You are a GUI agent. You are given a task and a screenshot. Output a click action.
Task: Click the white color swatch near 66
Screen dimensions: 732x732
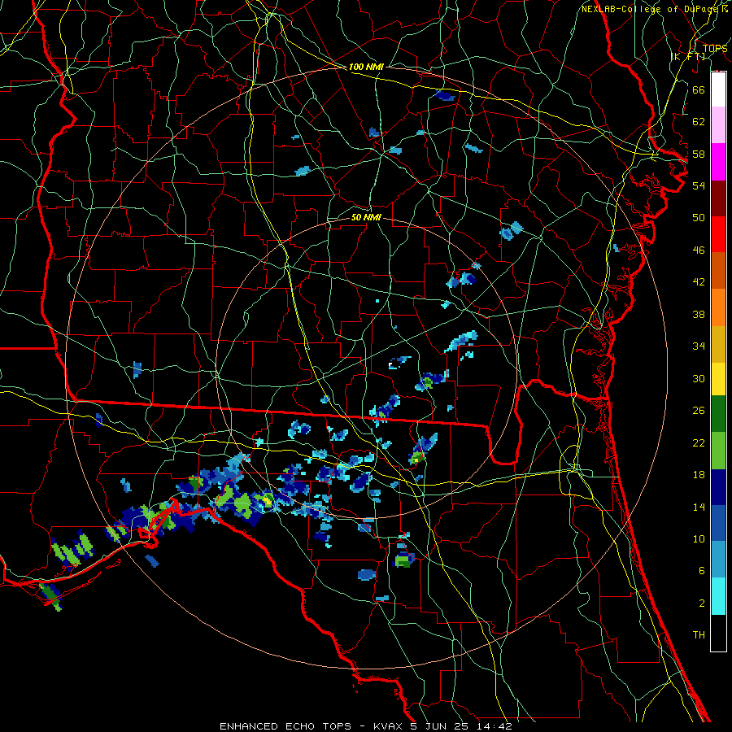pyautogui.click(x=718, y=89)
